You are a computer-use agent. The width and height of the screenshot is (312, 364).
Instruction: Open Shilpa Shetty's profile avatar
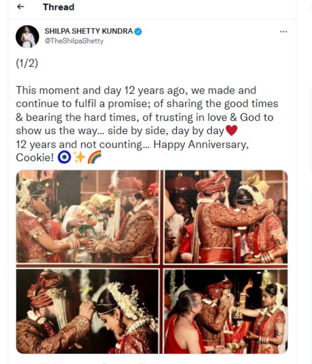27,36
